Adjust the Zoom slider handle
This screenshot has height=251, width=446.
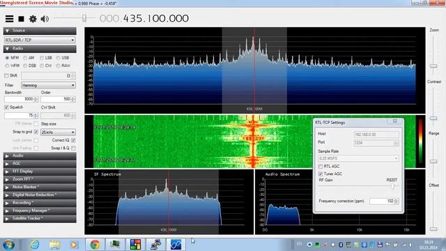click(433, 66)
